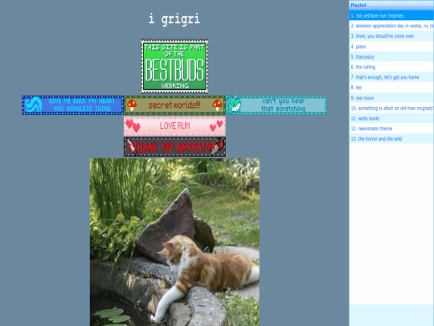Open the "thank you narrator" banner
The width and height of the screenshot is (434, 326).
click(x=174, y=147)
